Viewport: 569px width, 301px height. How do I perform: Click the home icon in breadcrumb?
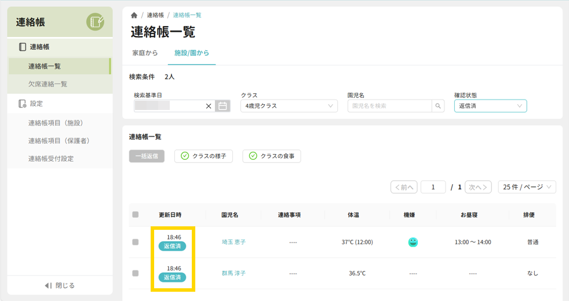point(134,16)
